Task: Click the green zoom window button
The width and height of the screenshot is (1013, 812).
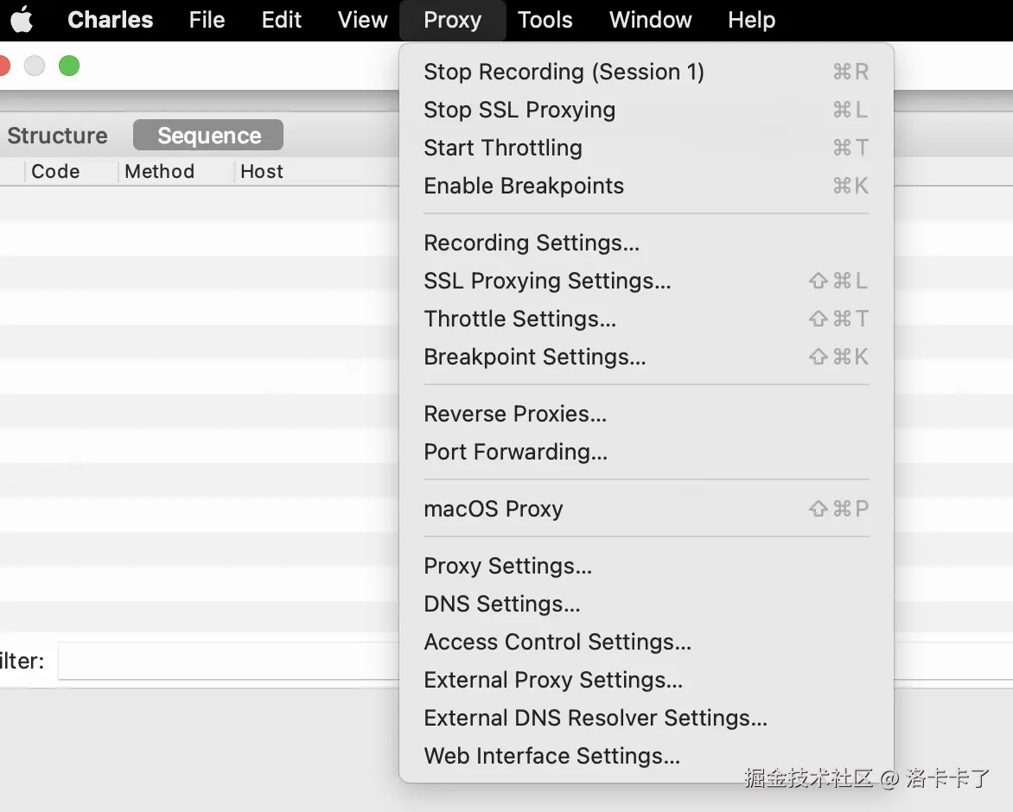Action: [x=69, y=66]
